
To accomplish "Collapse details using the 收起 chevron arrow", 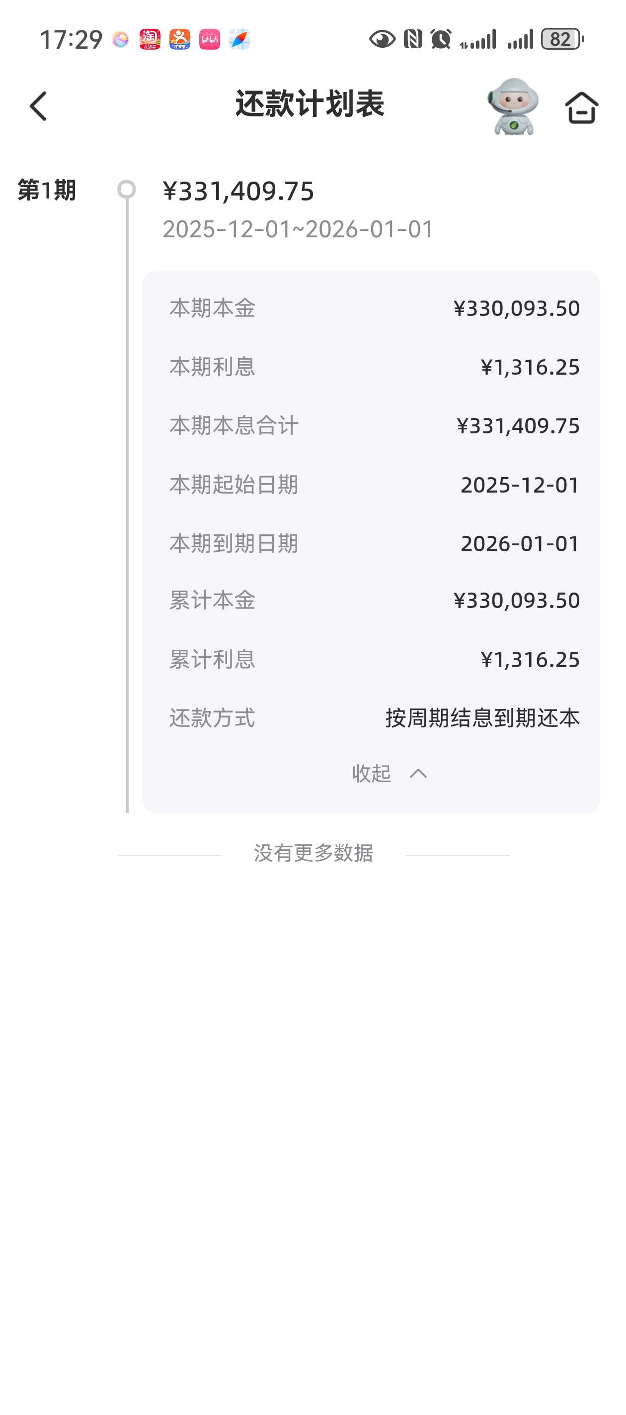I will [418, 774].
